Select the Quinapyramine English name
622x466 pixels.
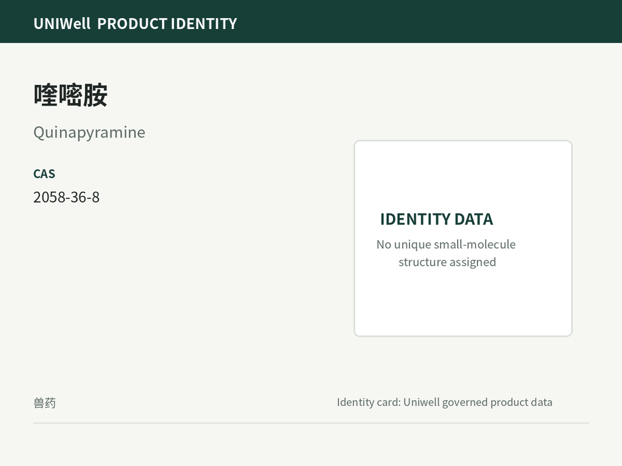[89, 132]
